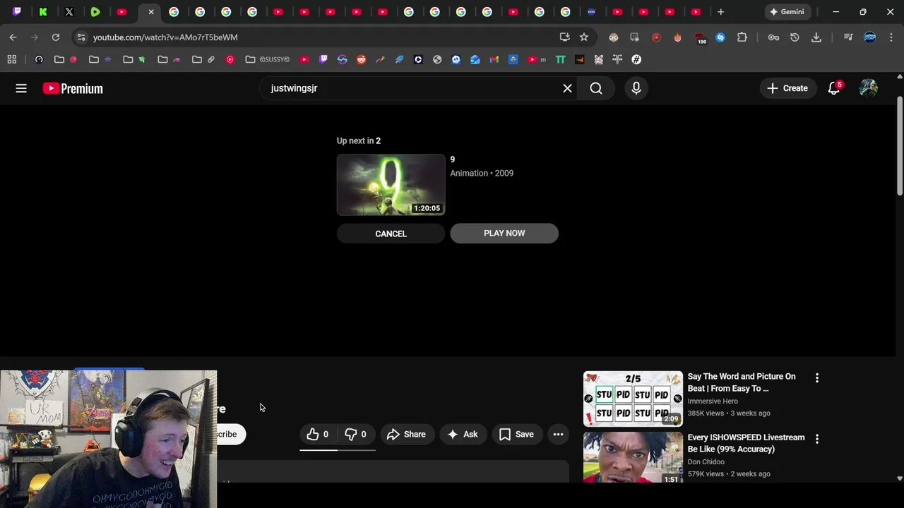Open the hashtag (#) bookmark
The image size is (904, 508).
(x=636, y=59)
